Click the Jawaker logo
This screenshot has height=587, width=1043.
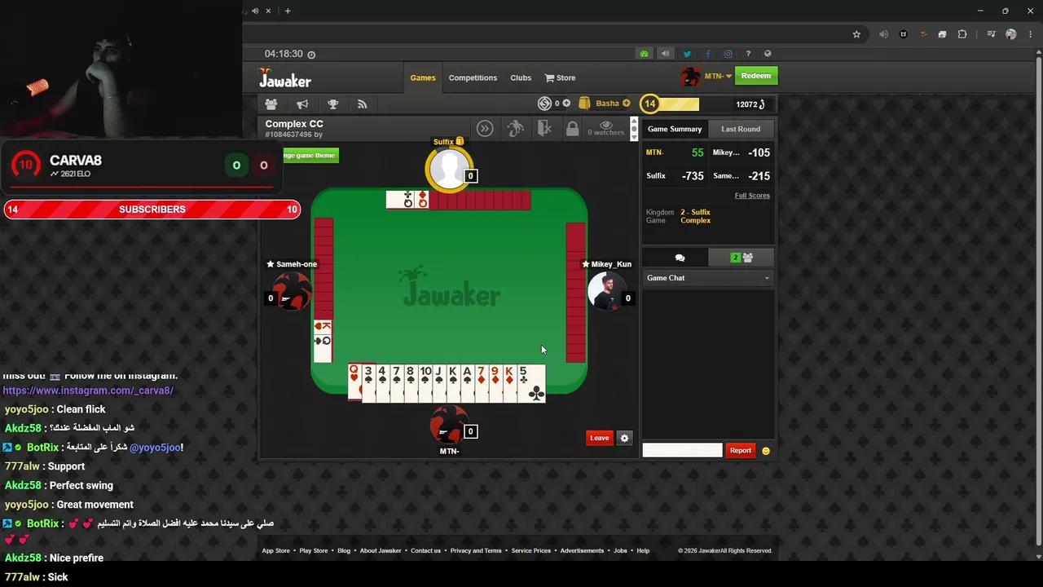coord(285,78)
